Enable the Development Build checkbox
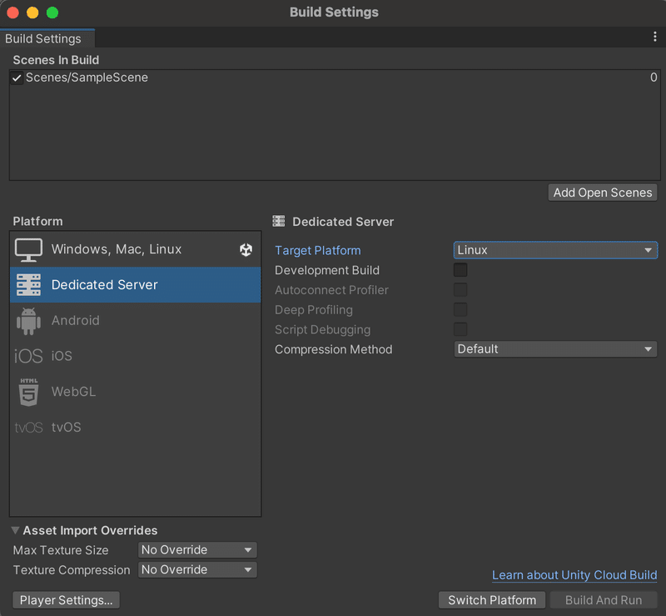666x616 pixels. 460,270
